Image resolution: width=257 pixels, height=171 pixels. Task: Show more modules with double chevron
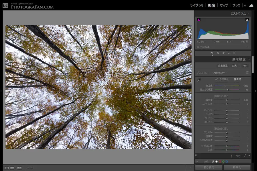click(245, 6)
